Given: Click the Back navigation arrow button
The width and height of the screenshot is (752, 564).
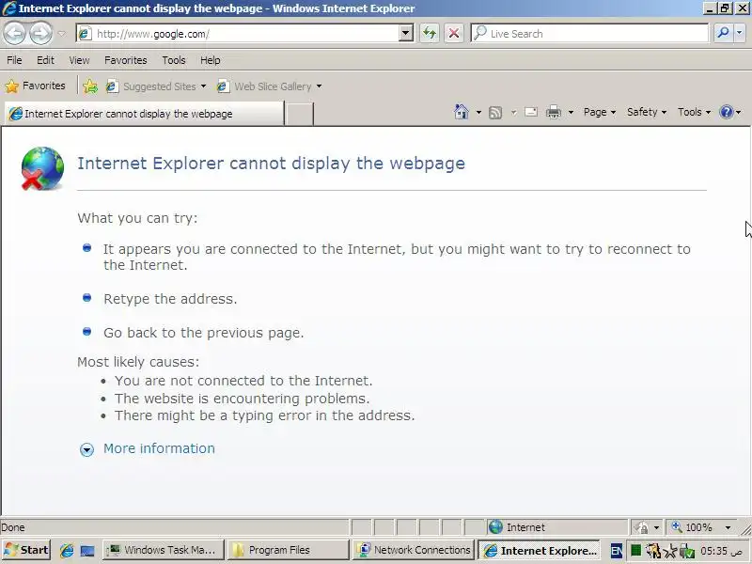Looking at the screenshot, I should tap(14, 34).
